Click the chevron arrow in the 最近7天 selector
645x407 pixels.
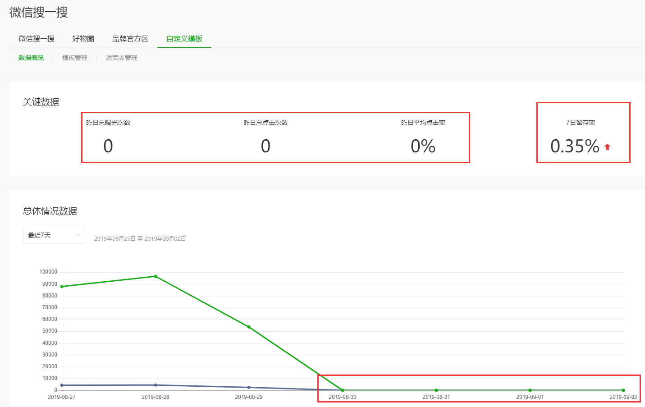78,235
